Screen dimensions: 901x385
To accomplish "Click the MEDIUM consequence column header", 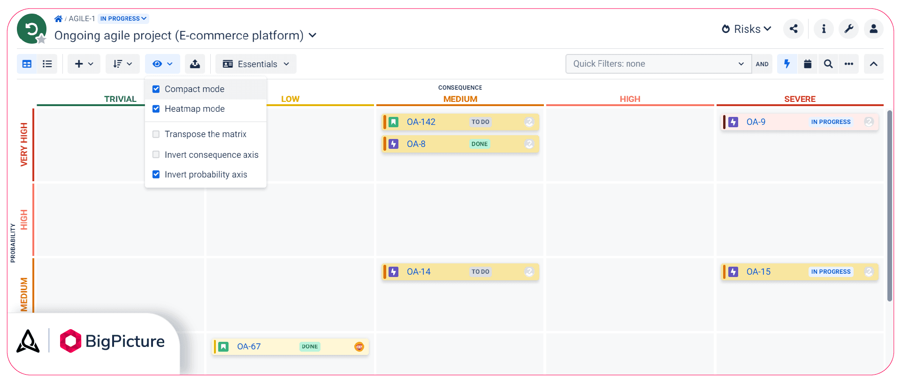I will point(460,99).
